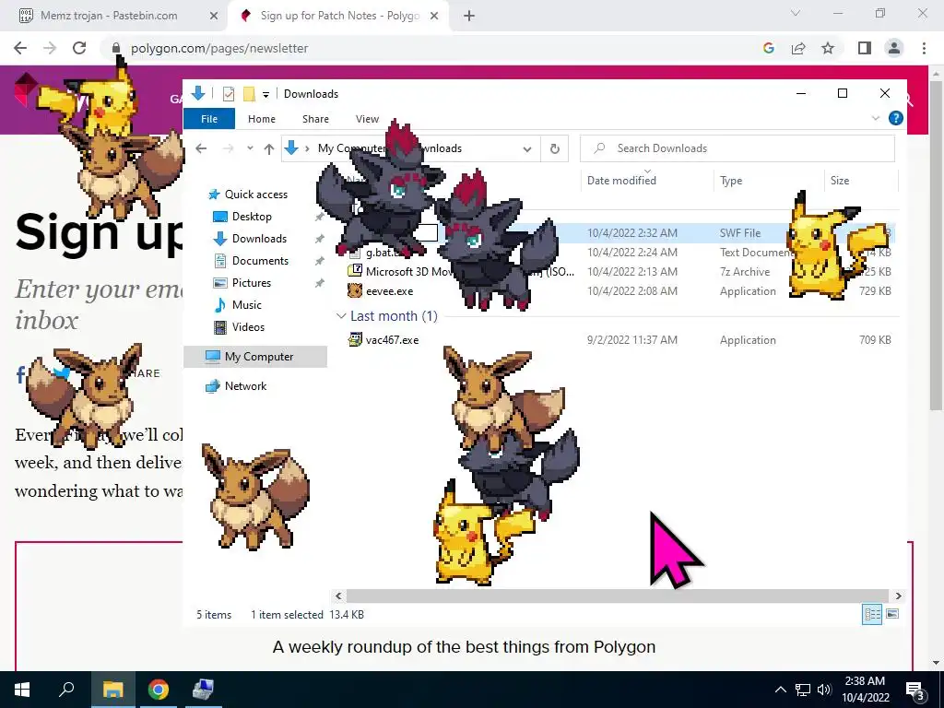
Task: Click the share page icon in Chrome
Action: pos(798,48)
